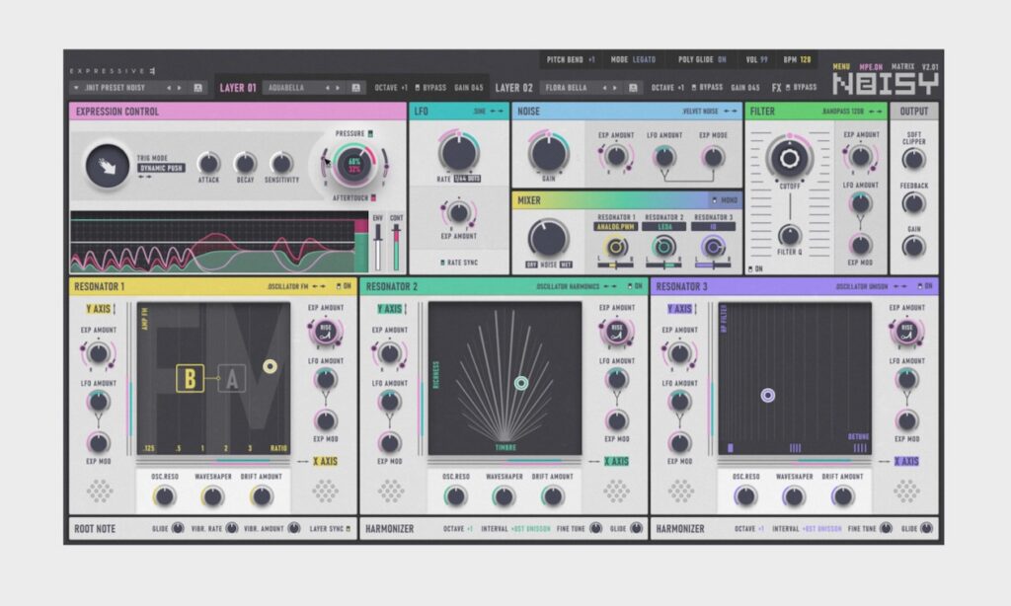Change Resonator 2 Oscillator Harmonics type arrows
This screenshot has height=606, width=1011.
click(610, 286)
